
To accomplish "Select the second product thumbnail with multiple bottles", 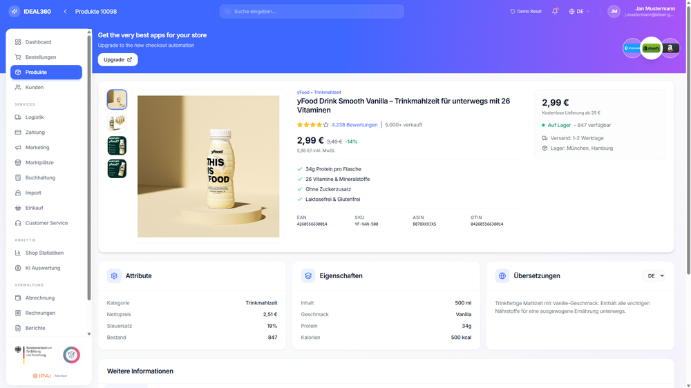I will (117, 122).
